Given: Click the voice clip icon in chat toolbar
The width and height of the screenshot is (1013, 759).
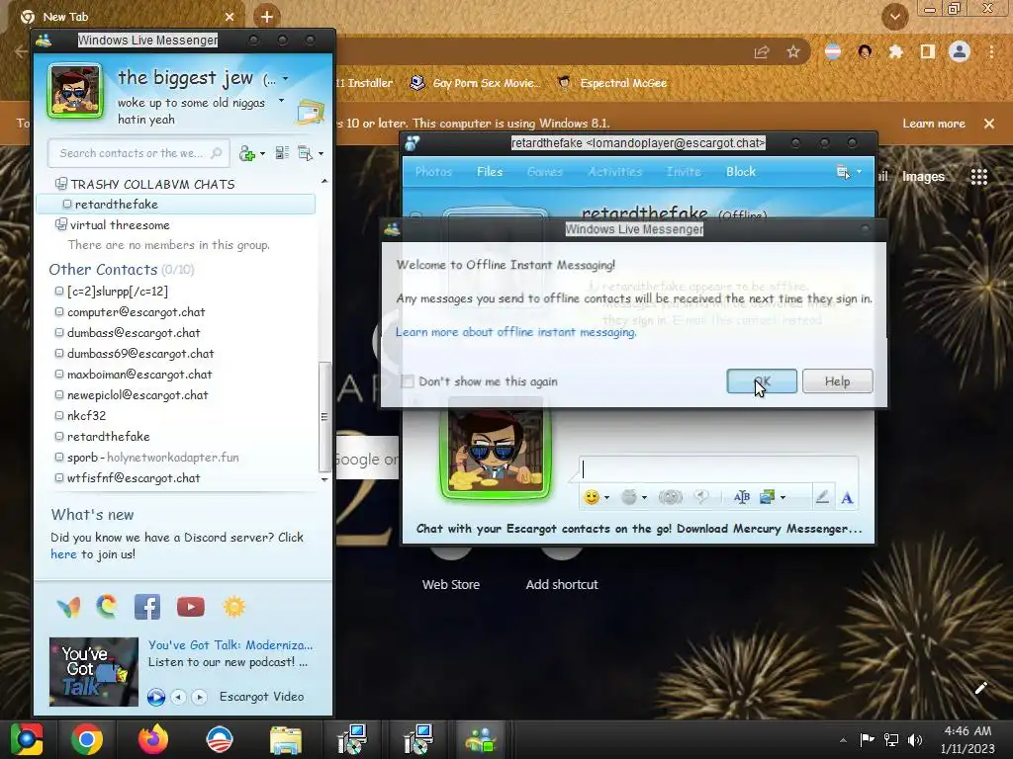Looking at the screenshot, I should (701, 497).
